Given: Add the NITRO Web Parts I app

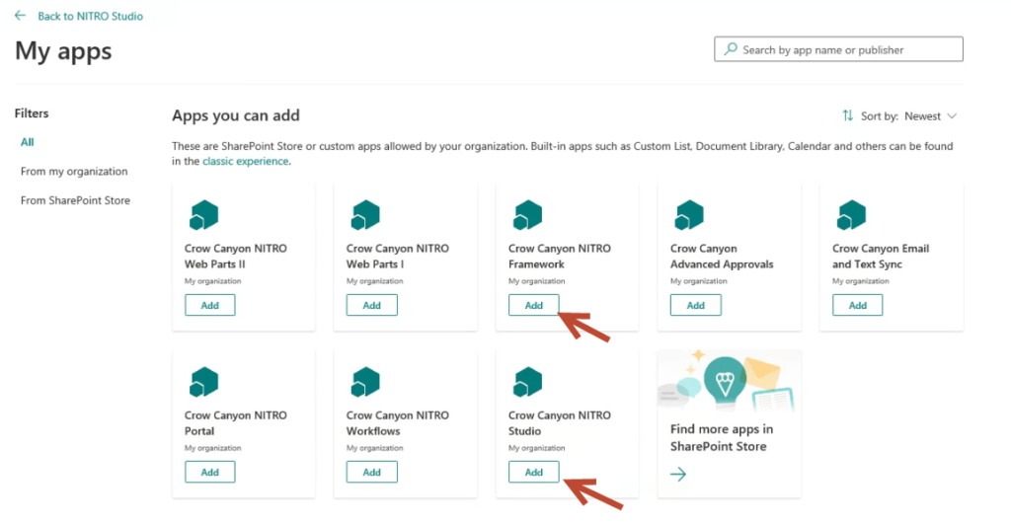Looking at the screenshot, I should click(x=371, y=305).
